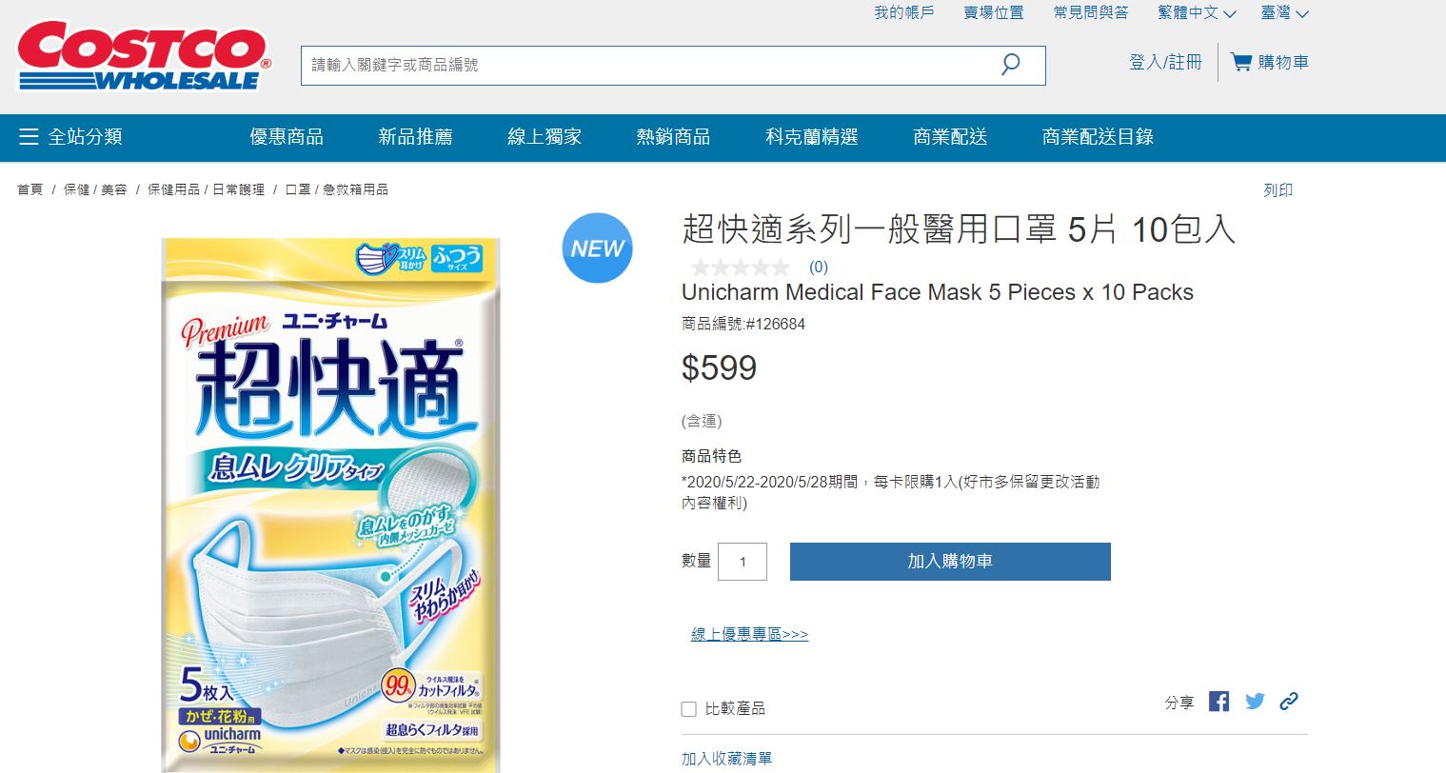Click the 列印 print link
The height and width of the screenshot is (773, 1446).
point(1279,189)
